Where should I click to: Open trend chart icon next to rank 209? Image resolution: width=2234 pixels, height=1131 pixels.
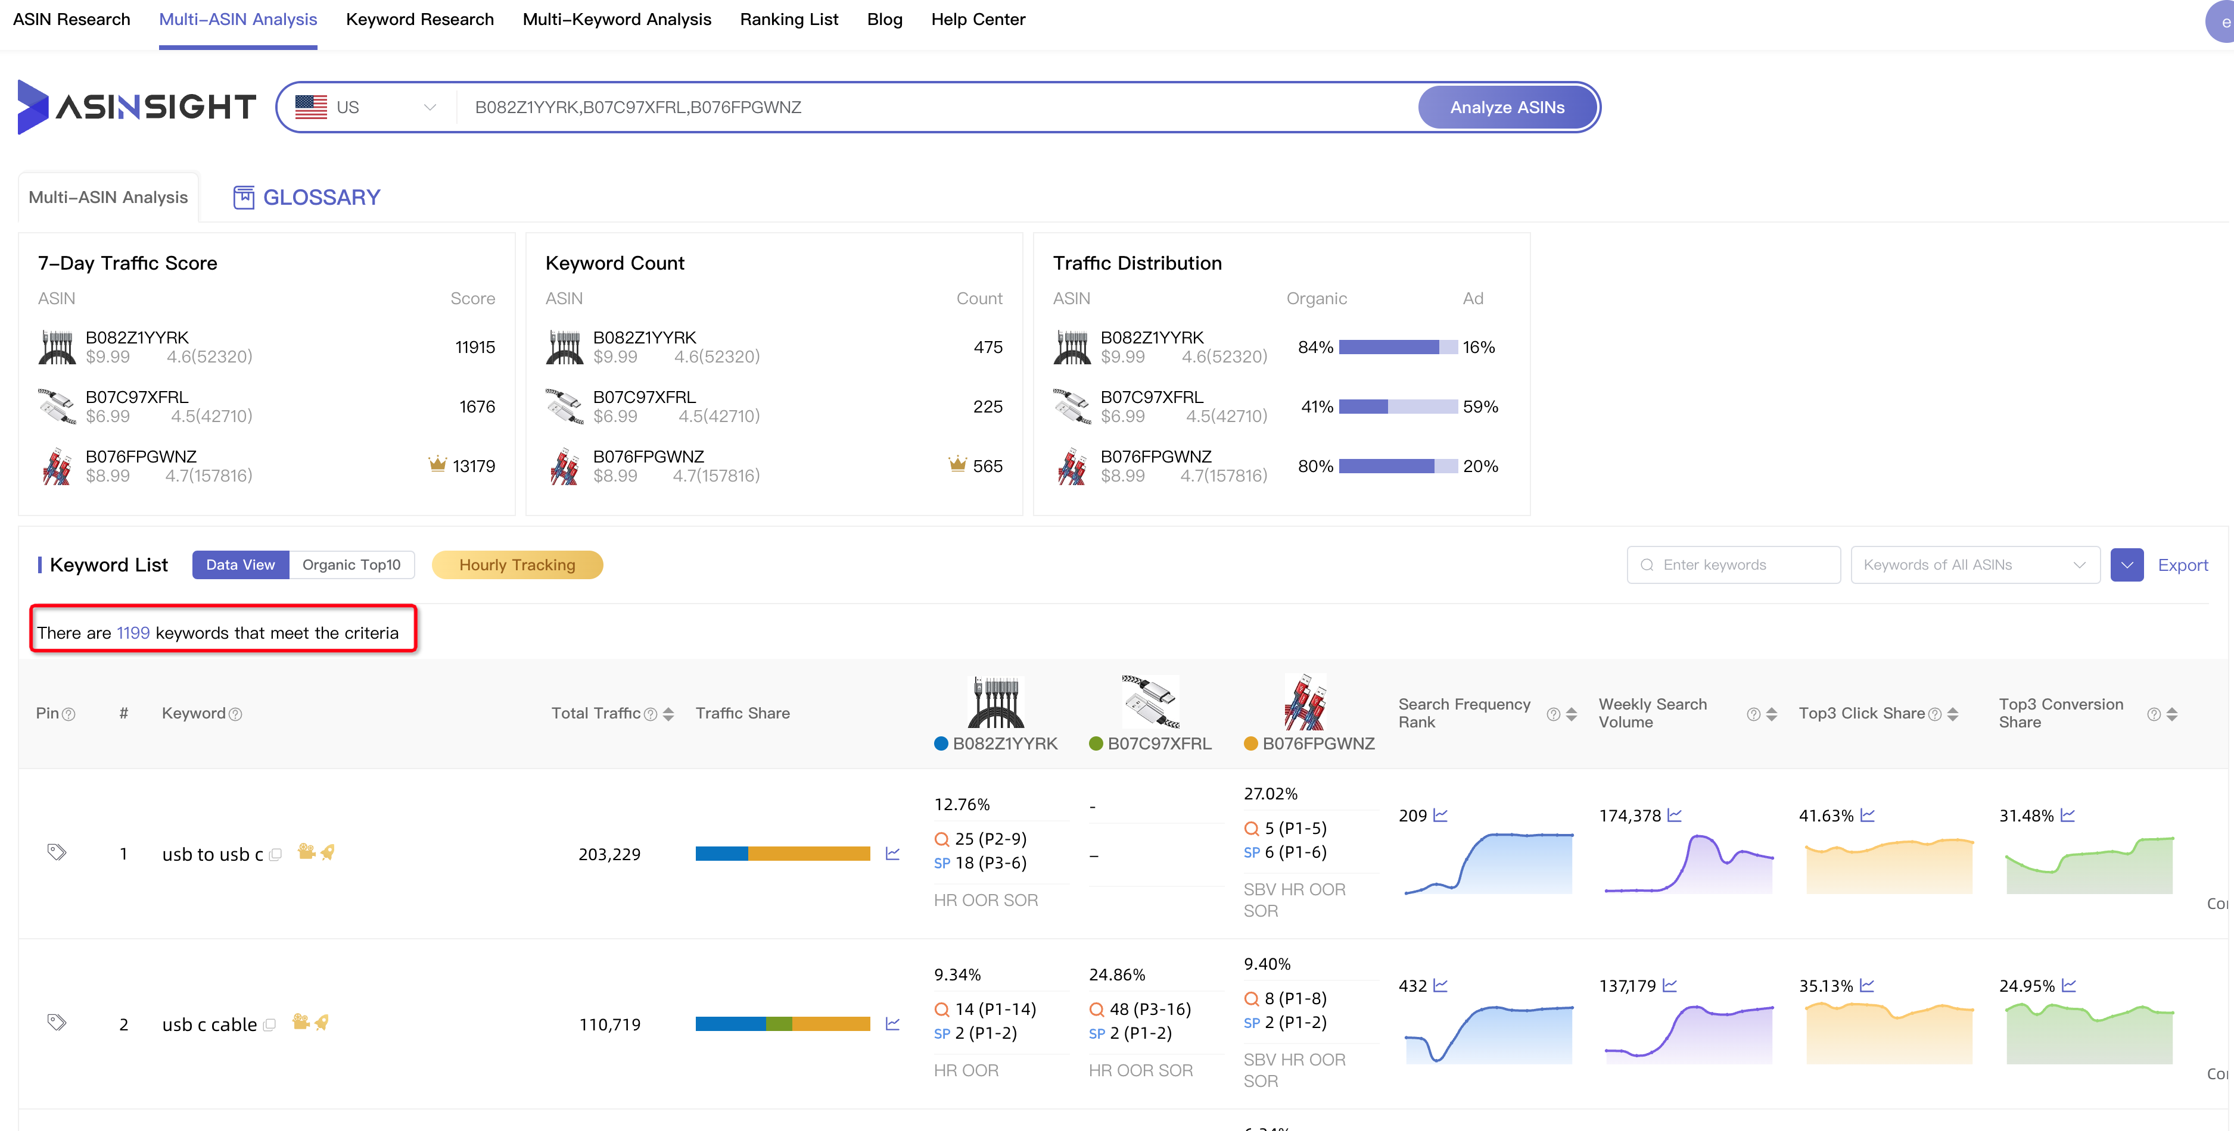pos(1440,816)
